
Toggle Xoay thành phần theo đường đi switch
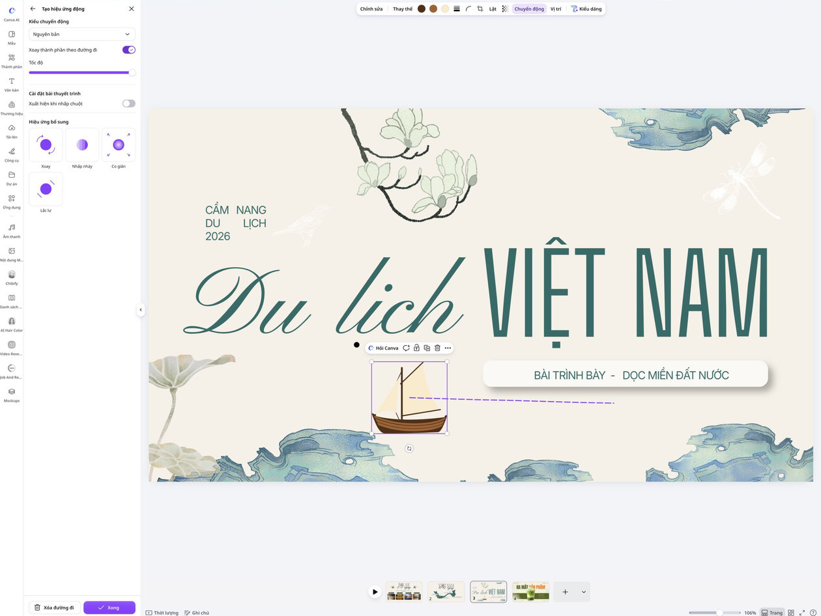129,49
